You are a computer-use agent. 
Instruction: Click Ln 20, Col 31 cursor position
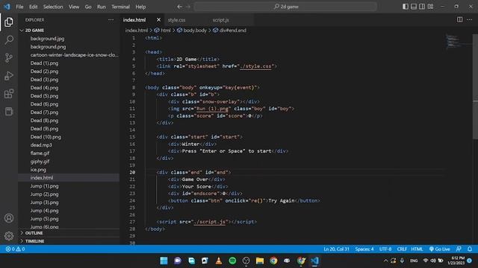pyautogui.click(x=336, y=249)
